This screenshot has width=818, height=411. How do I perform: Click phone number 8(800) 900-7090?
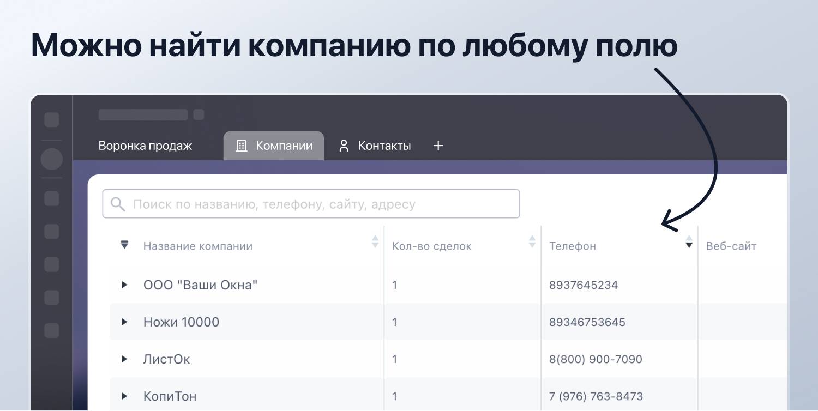(x=596, y=359)
